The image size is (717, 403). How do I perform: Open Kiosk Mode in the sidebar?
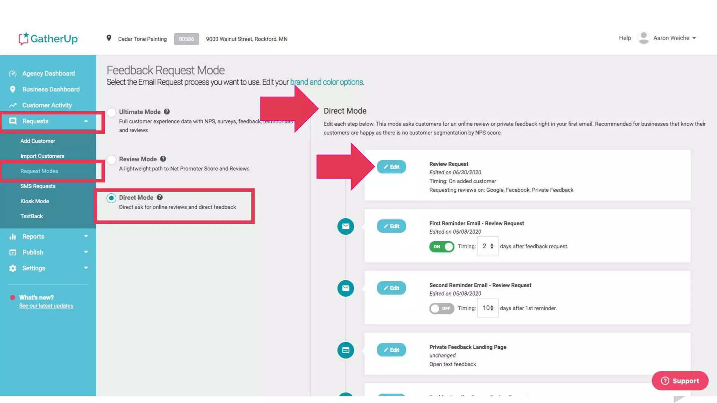point(35,201)
